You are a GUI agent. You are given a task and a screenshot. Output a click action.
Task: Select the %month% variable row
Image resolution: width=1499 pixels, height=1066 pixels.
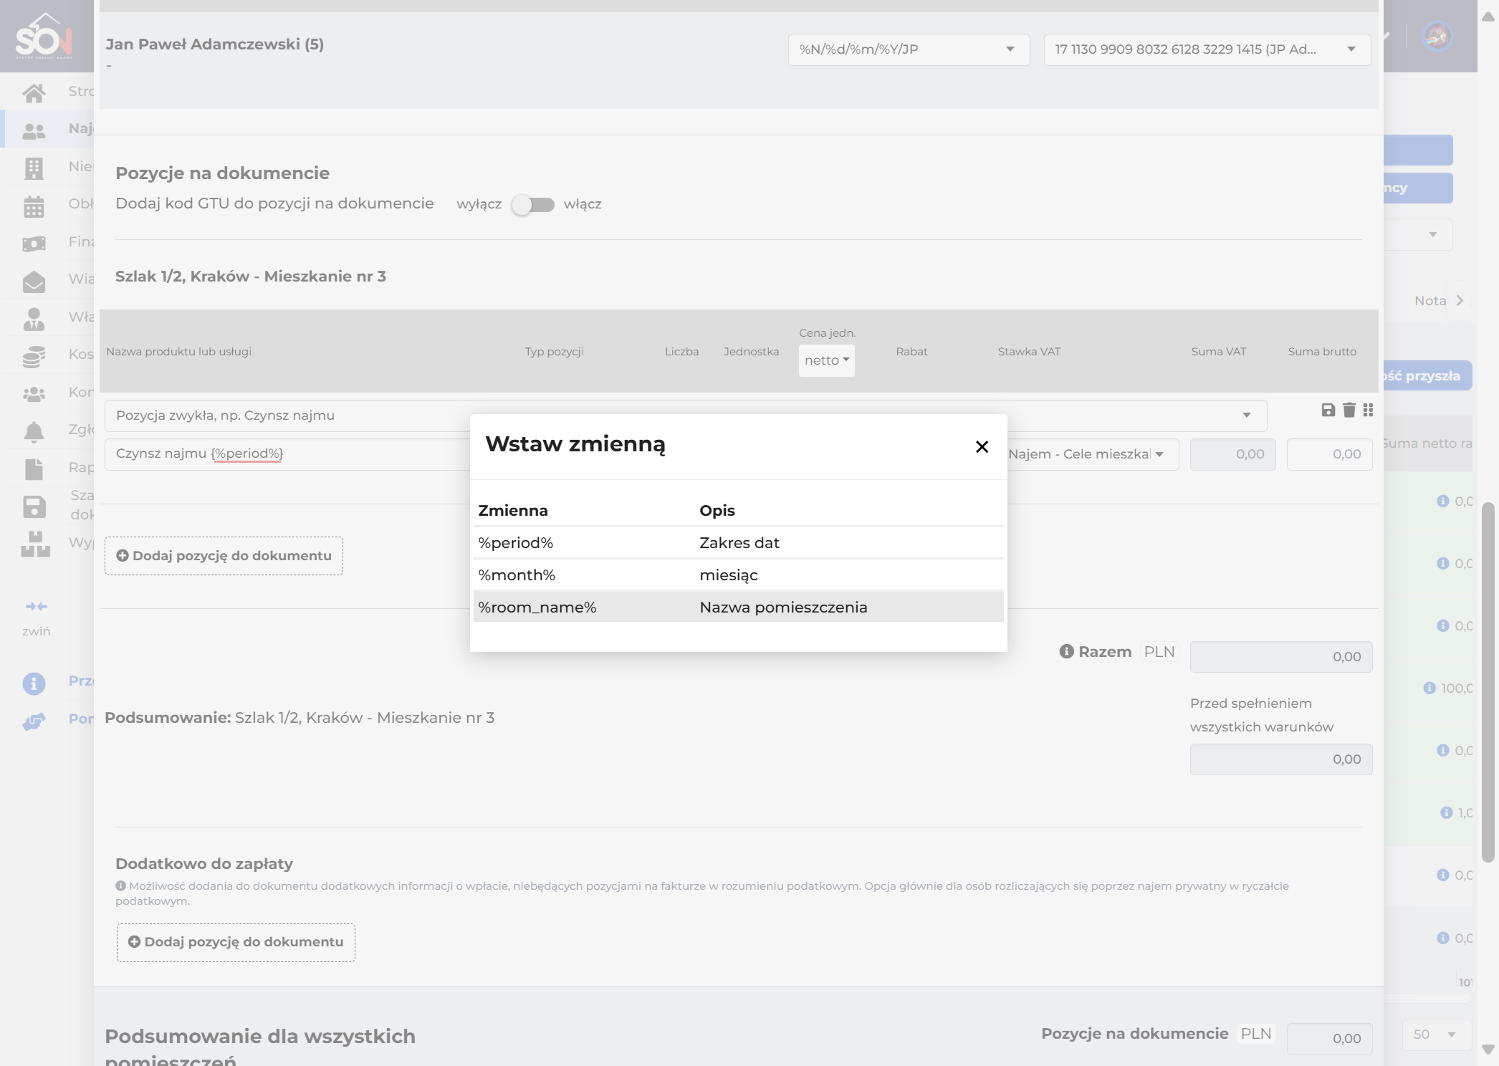pos(738,575)
